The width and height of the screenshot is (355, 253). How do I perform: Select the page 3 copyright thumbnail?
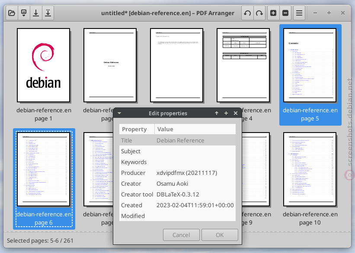point(176,65)
